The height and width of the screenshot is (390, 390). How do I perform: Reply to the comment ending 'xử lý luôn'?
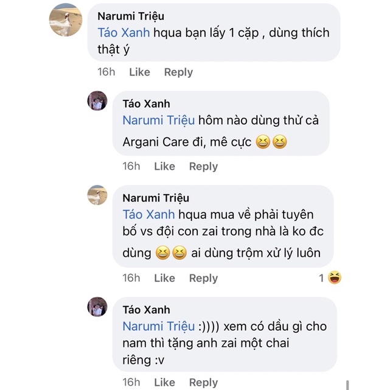coord(203,278)
